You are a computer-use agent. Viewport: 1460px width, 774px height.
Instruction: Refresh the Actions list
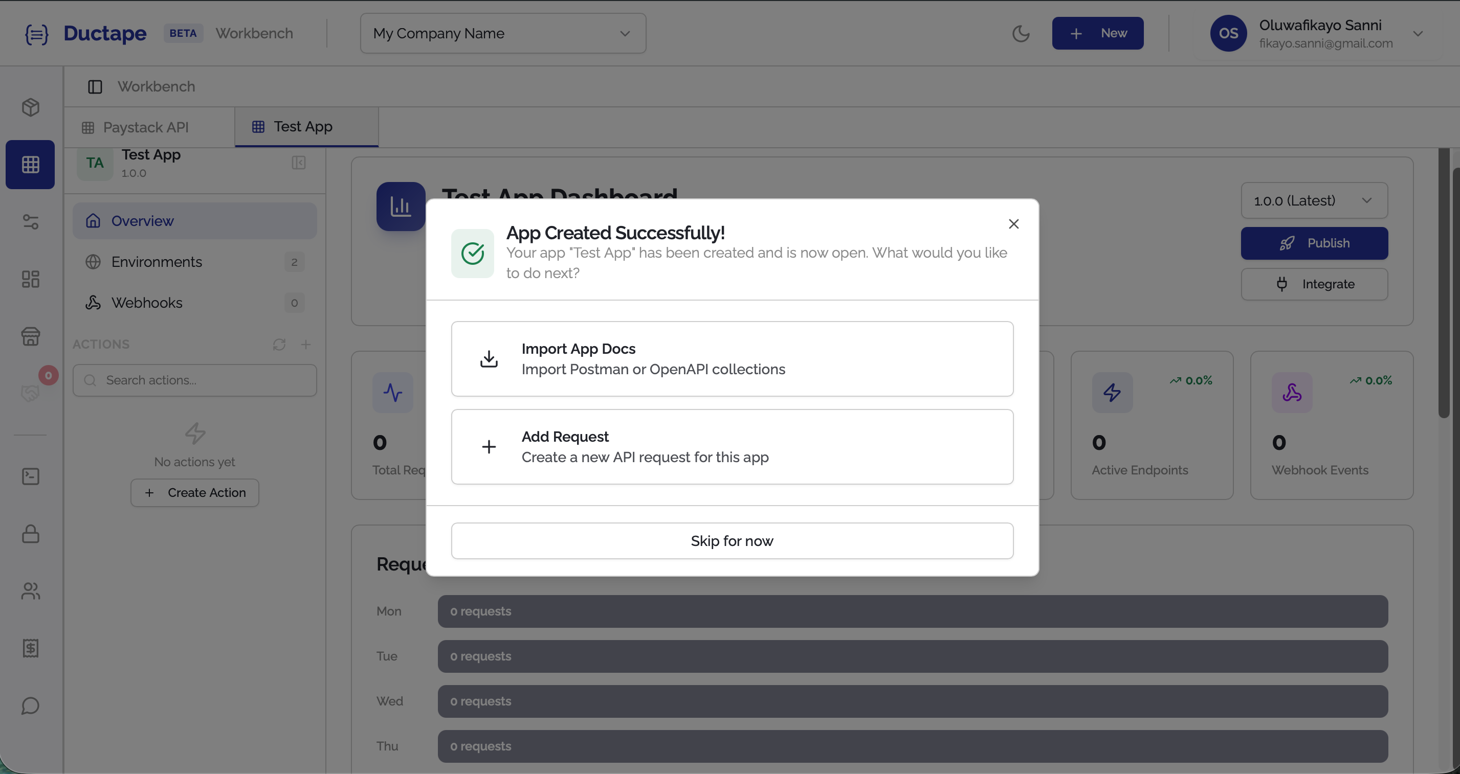(x=279, y=344)
